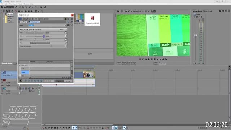Open the Tone dropdown set to Midtones
Viewport: 231px width, 130px height.
[40, 43]
